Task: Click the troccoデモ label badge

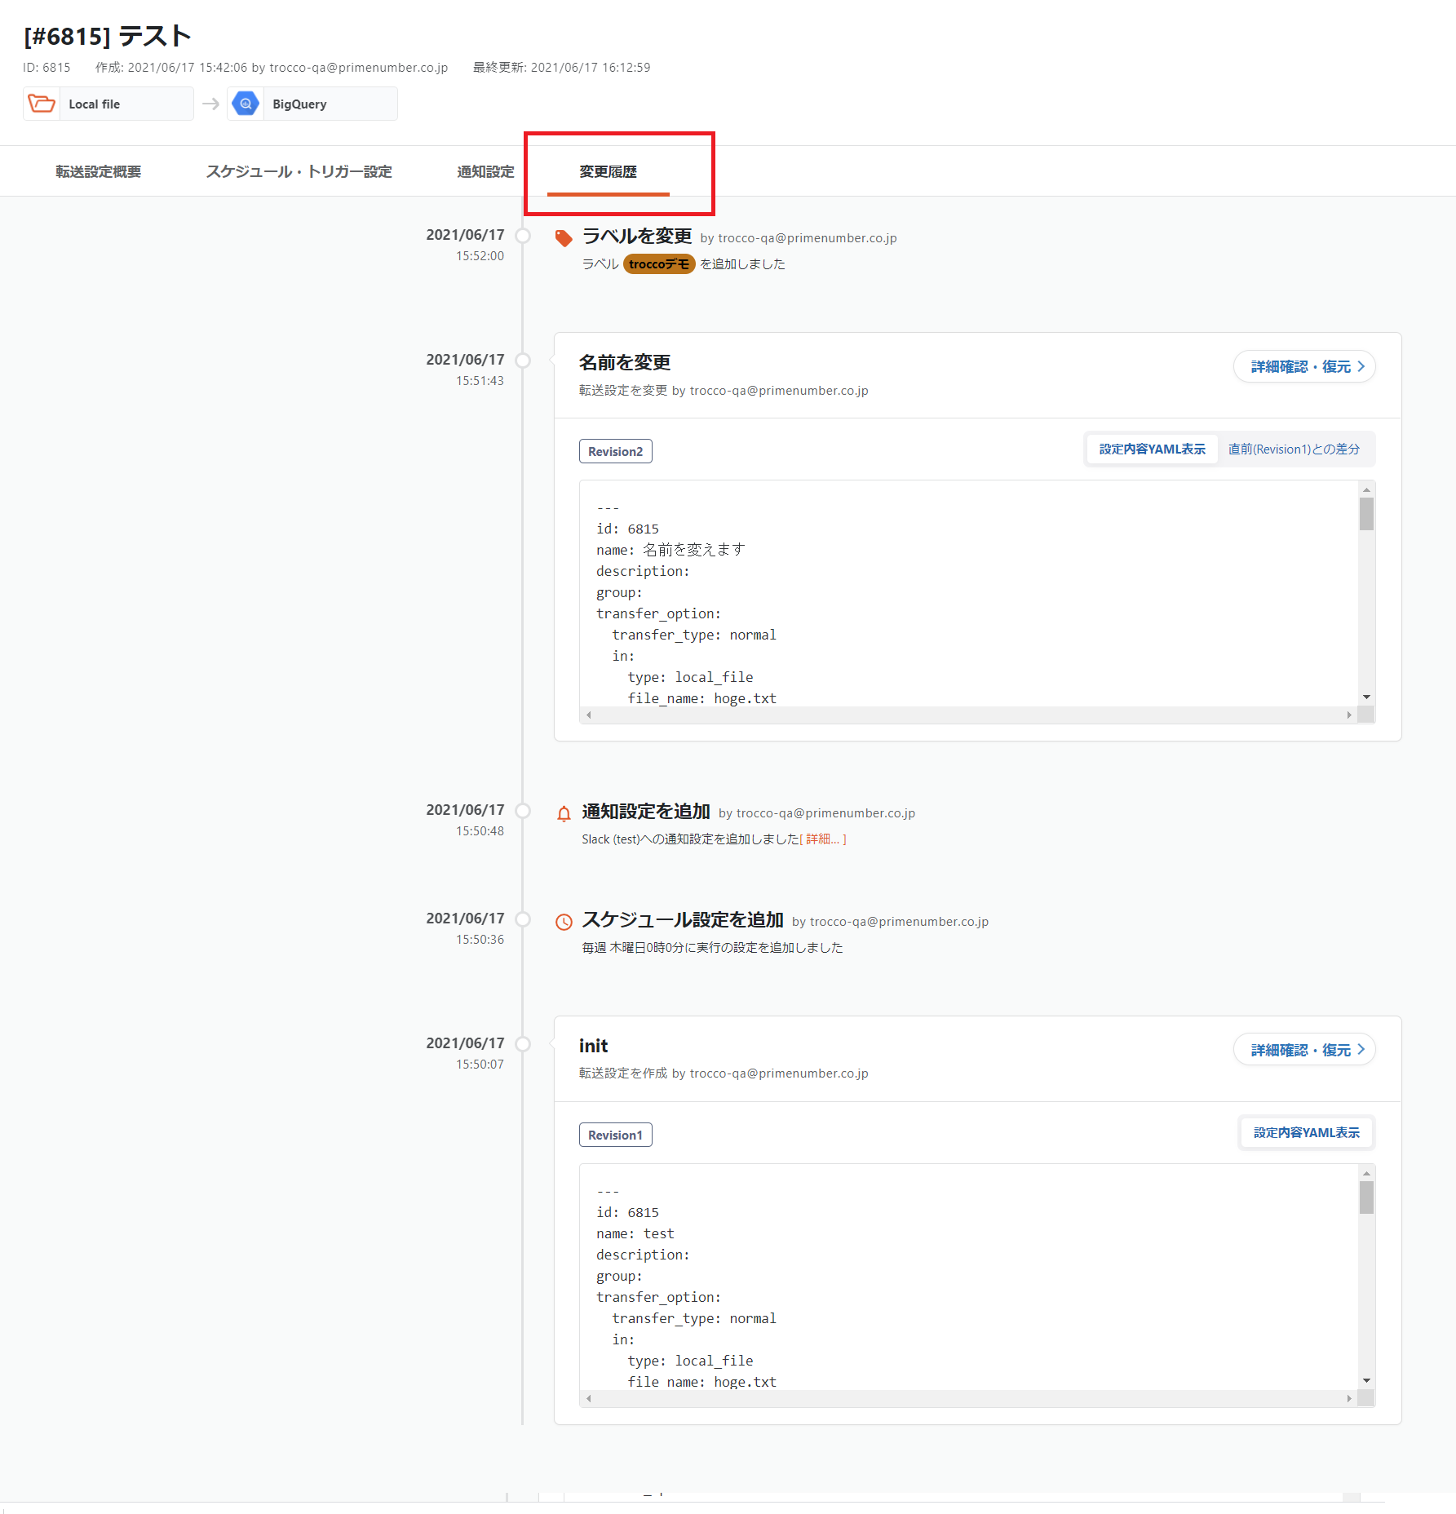Action: tap(659, 264)
